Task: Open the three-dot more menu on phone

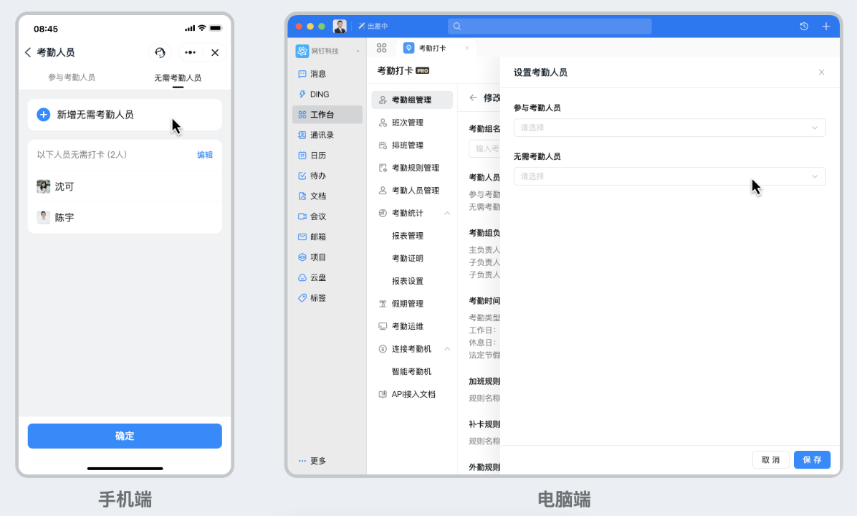Action: [190, 52]
